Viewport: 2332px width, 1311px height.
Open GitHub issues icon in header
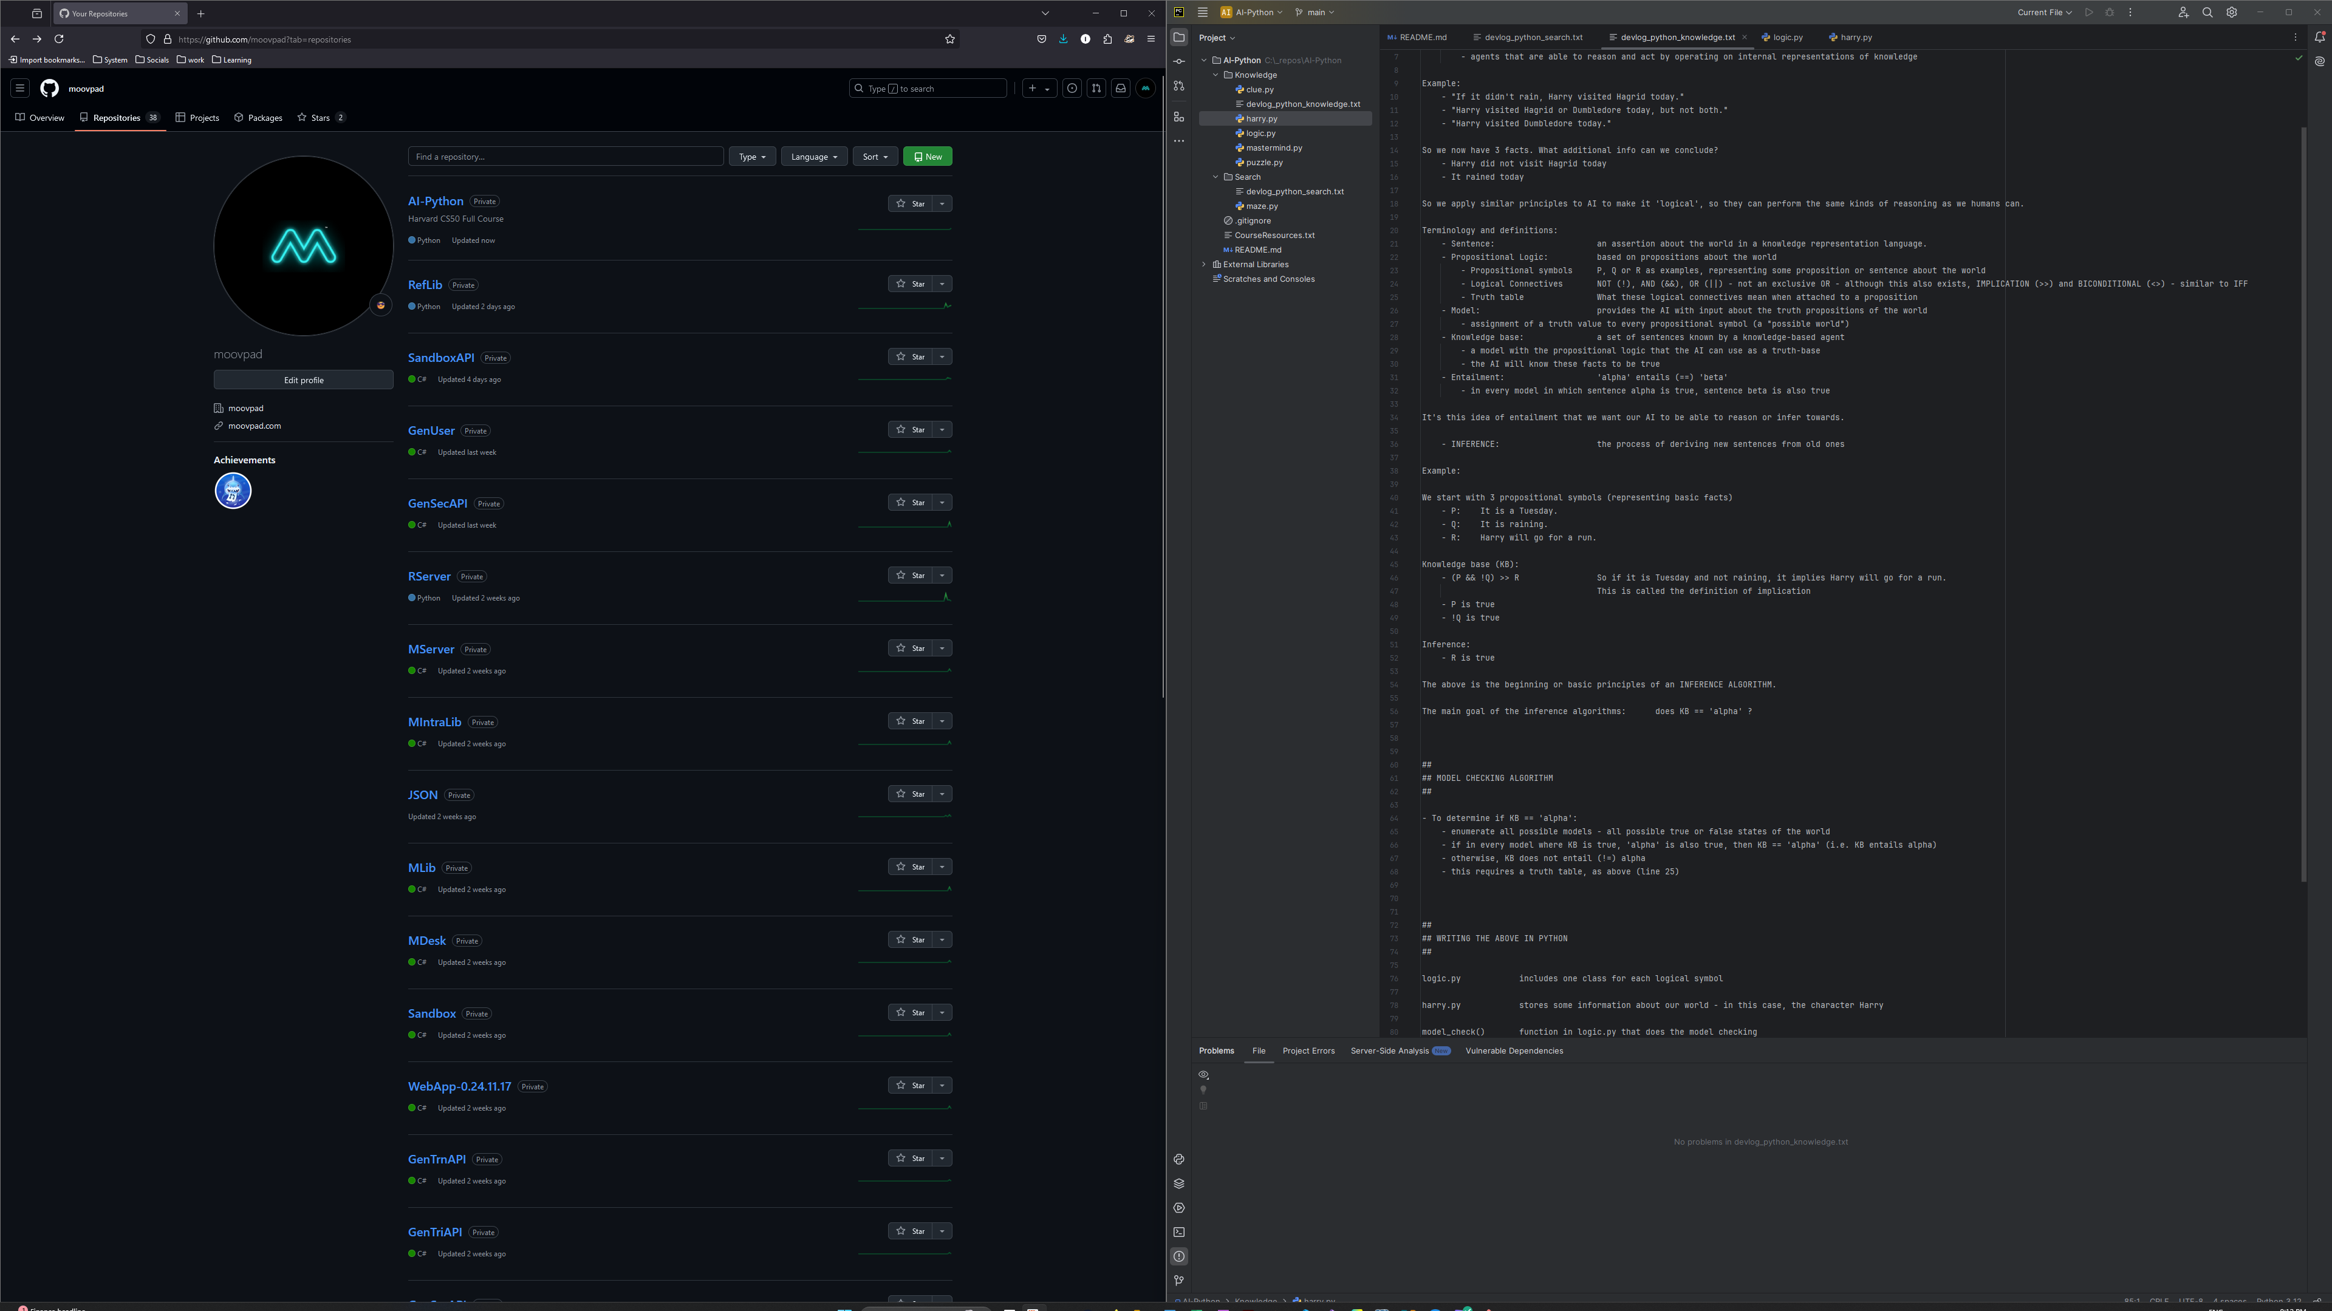(x=1072, y=88)
